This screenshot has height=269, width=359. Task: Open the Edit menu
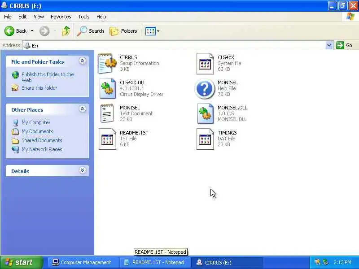pos(22,17)
